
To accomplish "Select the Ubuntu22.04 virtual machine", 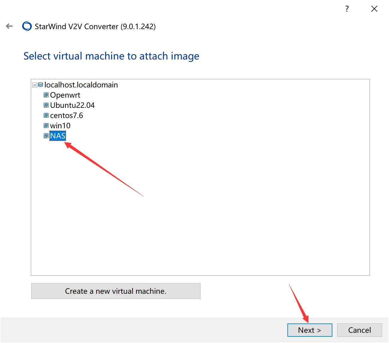I will point(72,105).
